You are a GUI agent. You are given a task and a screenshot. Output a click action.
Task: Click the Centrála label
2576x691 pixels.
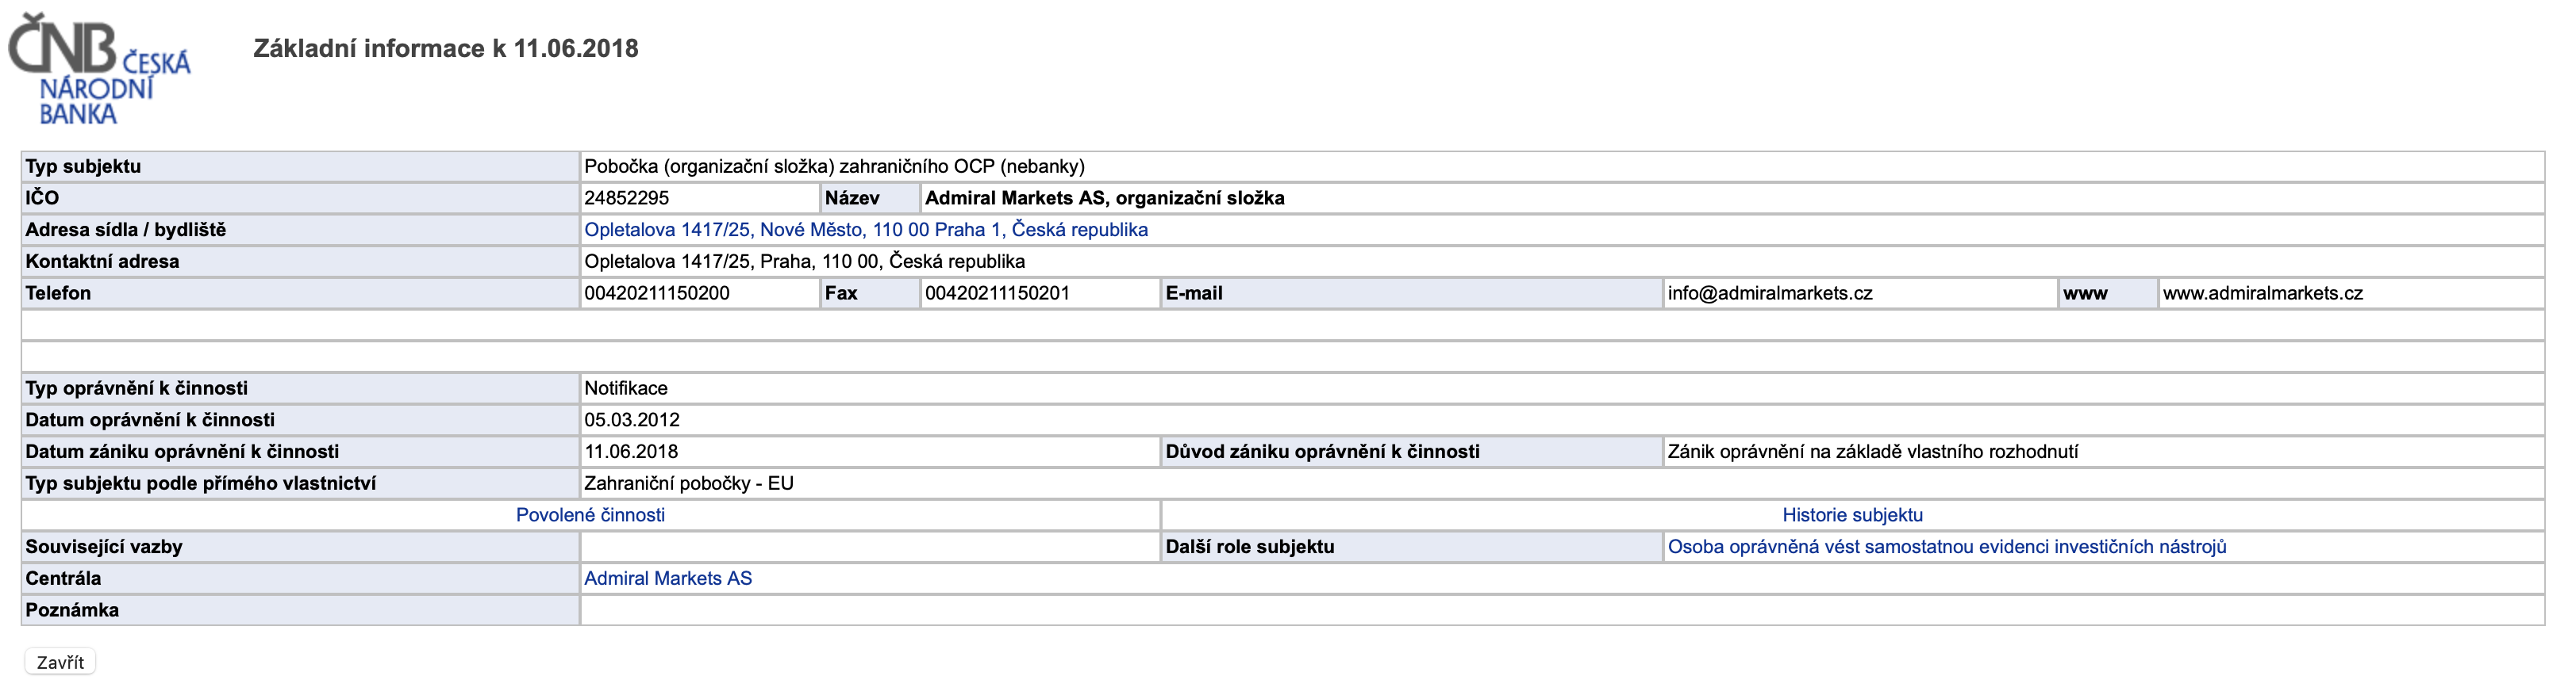click(x=63, y=578)
